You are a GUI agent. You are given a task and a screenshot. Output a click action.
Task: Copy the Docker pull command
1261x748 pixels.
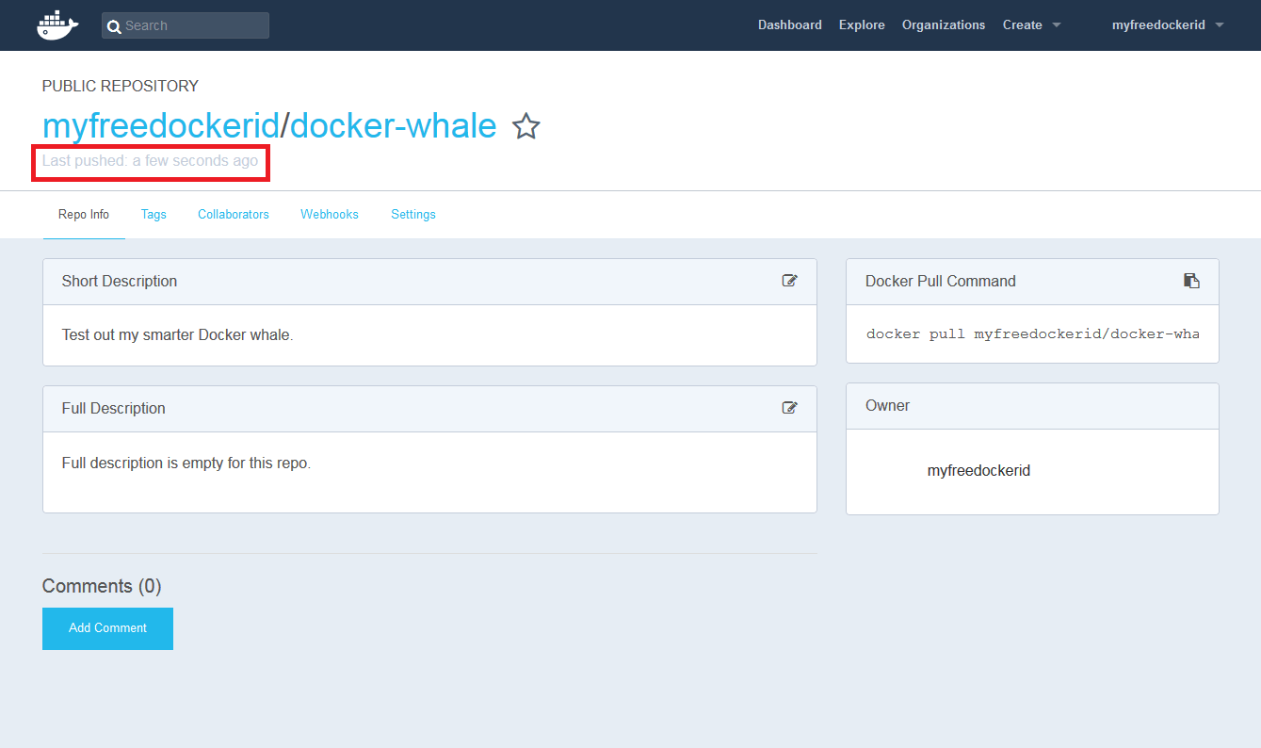pos(1191,281)
